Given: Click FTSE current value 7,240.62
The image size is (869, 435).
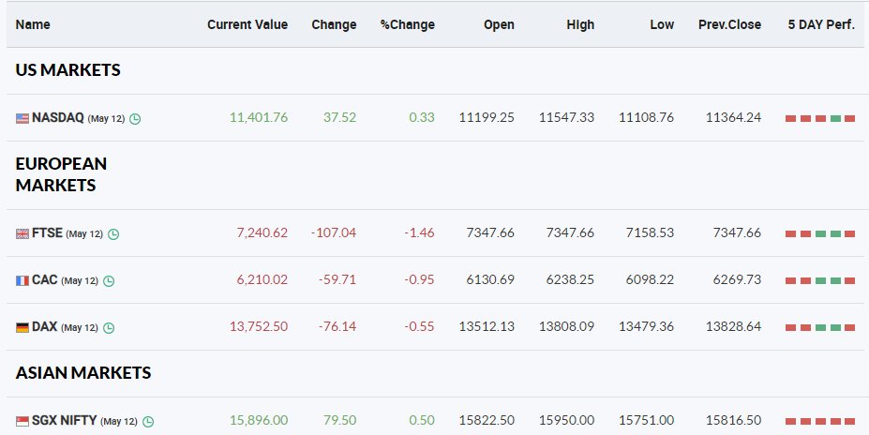Looking at the screenshot, I should click(x=262, y=232).
